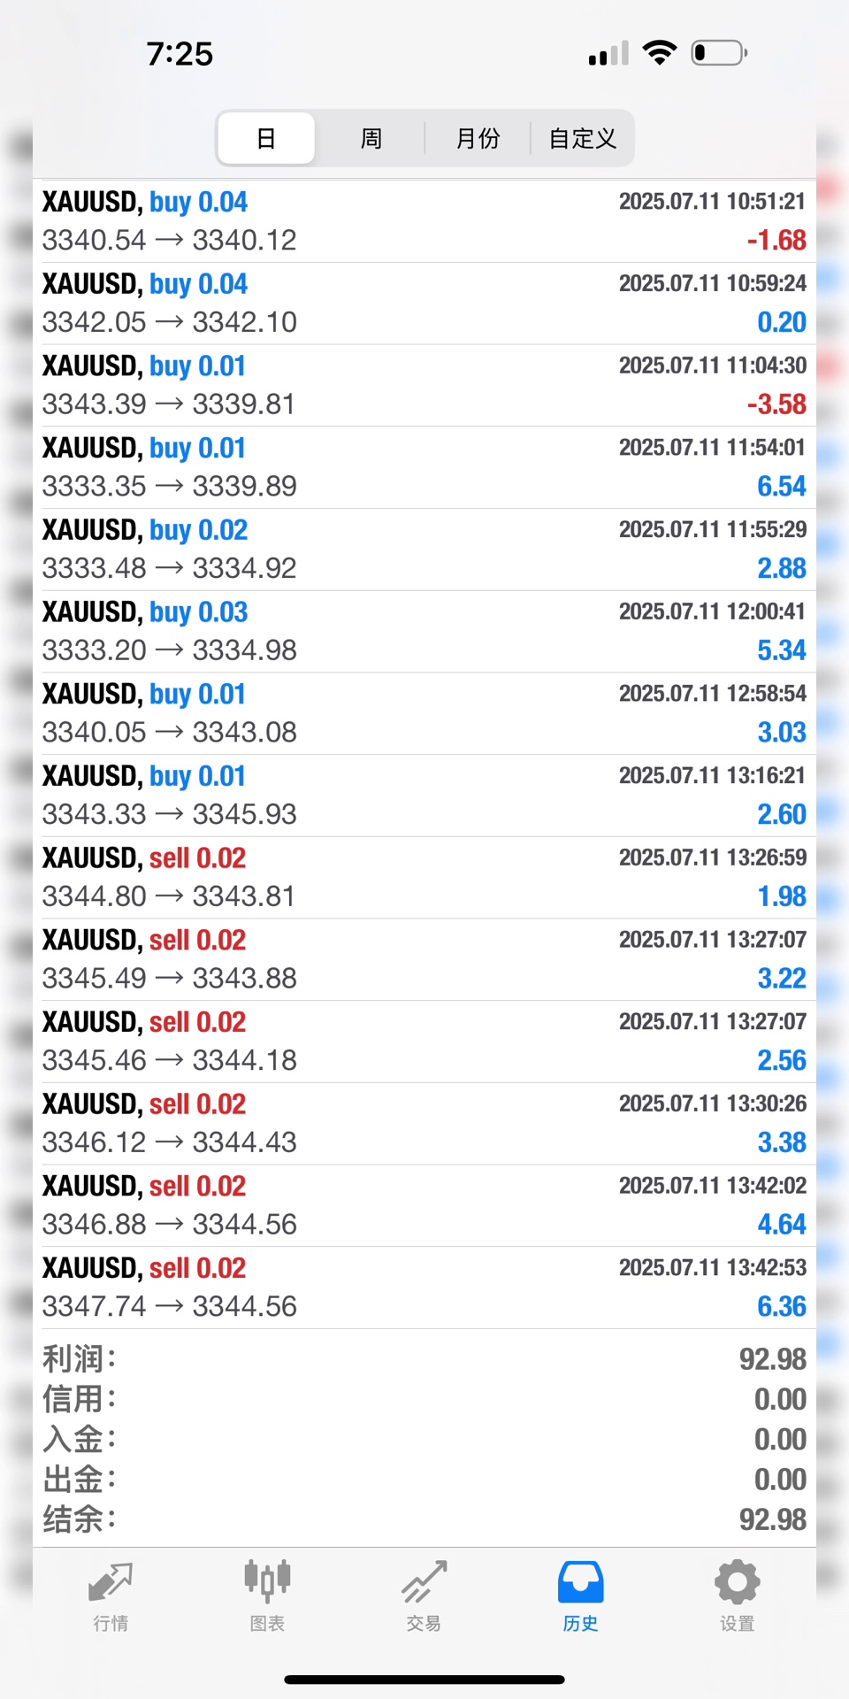Open the 交易 trade icon

coord(424,1582)
